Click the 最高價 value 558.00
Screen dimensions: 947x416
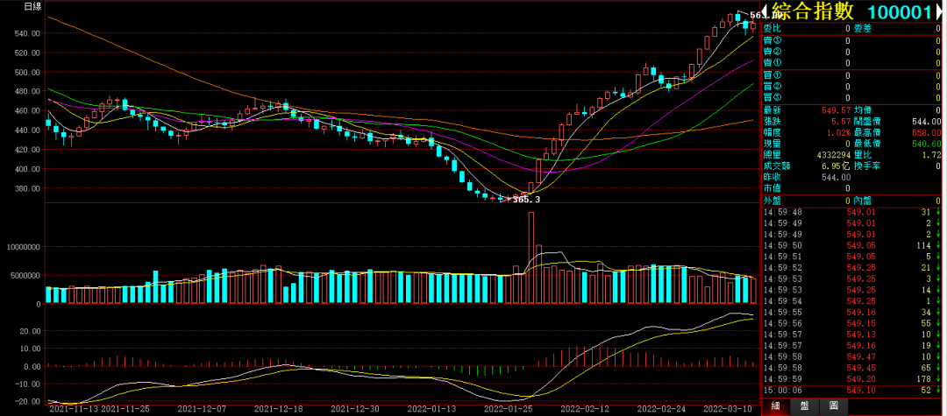tap(927, 132)
